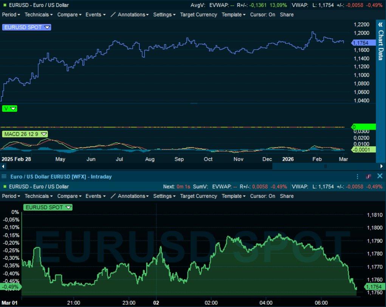Click Target Currency in the Intraday toolbar

tap(198, 196)
